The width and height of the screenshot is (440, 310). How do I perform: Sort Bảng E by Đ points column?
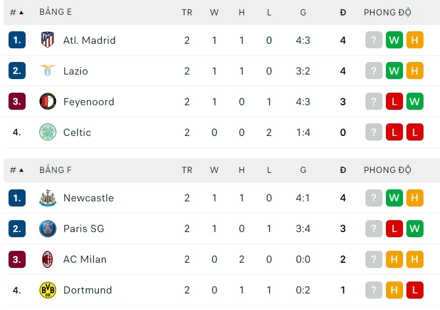pyautogui.click(x=343, y=12)
